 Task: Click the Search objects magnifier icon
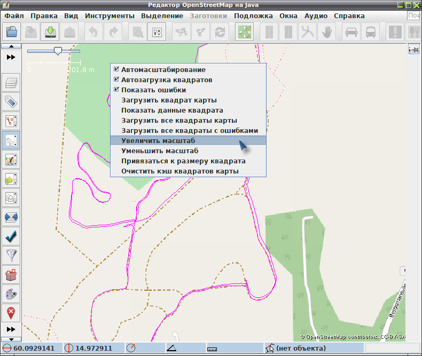pyautogui.click(x=137, y=32)
